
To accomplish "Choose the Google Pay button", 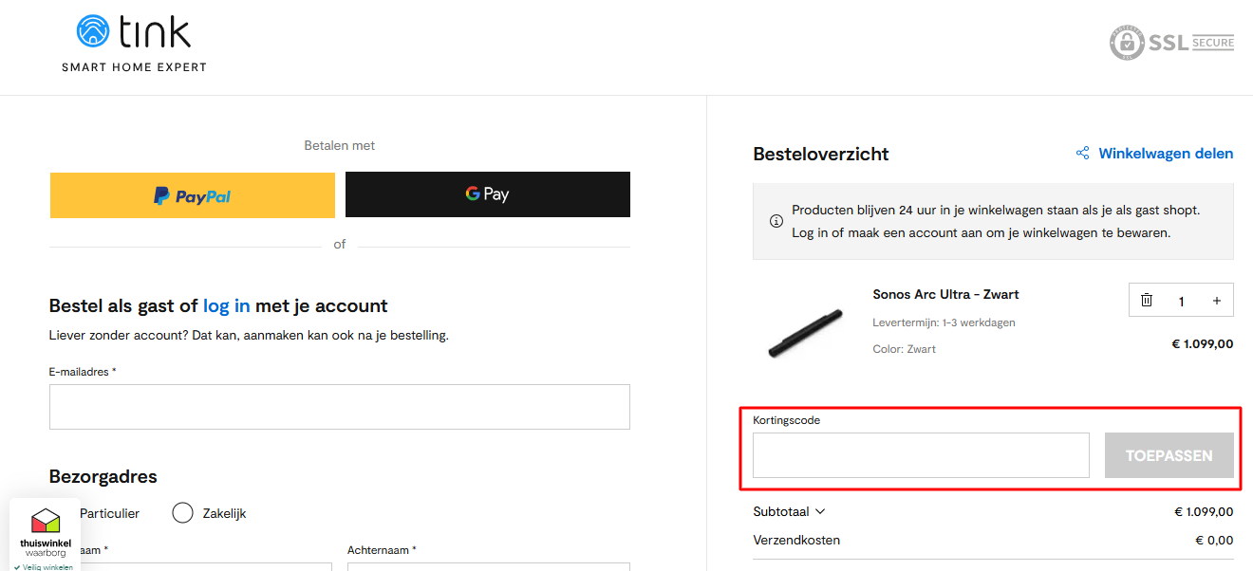I will (487, 195).
